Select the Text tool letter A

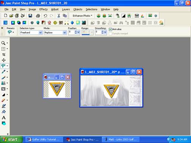(4, 118)
